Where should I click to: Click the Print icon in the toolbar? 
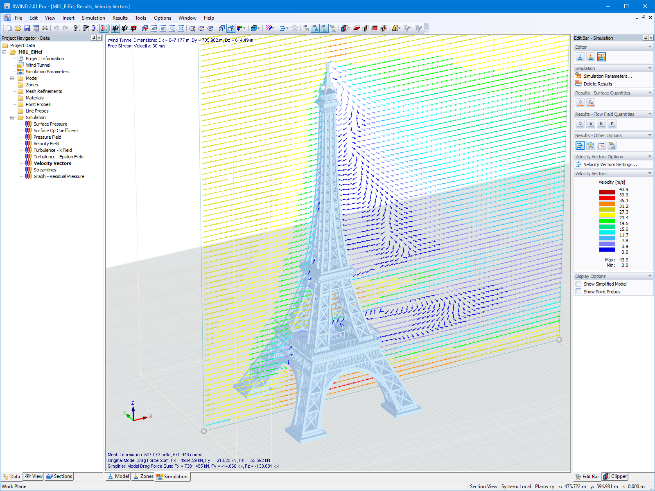click(45, 28)
